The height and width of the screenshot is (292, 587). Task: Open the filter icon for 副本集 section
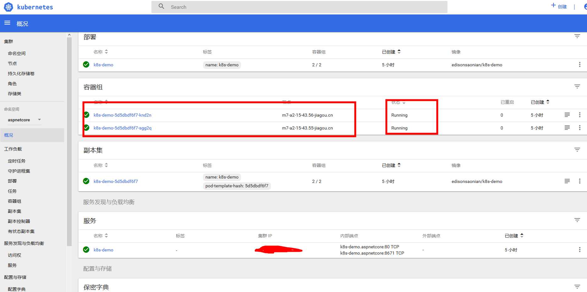coord(577,150)
